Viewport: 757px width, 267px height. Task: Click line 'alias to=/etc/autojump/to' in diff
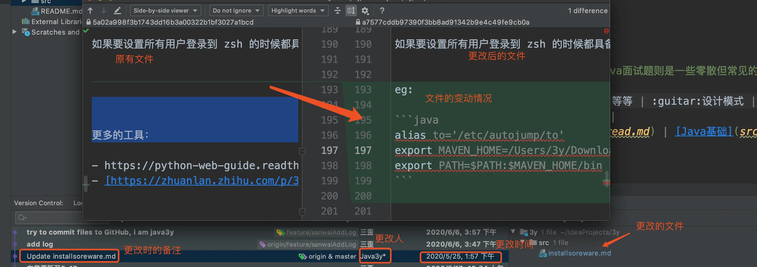click(479, 135)
